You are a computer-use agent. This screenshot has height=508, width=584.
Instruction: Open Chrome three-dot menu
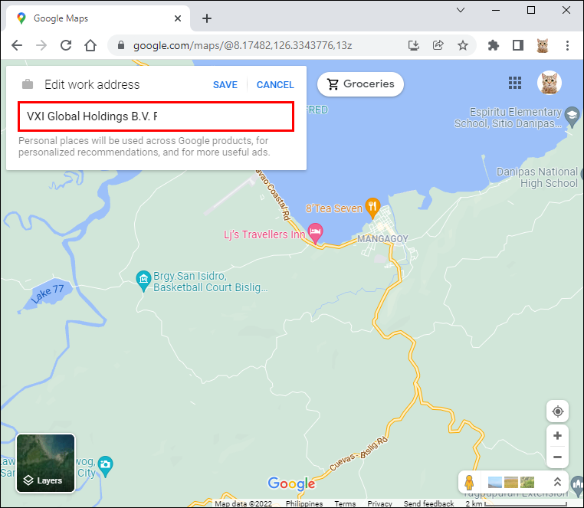tap(567, 45)
